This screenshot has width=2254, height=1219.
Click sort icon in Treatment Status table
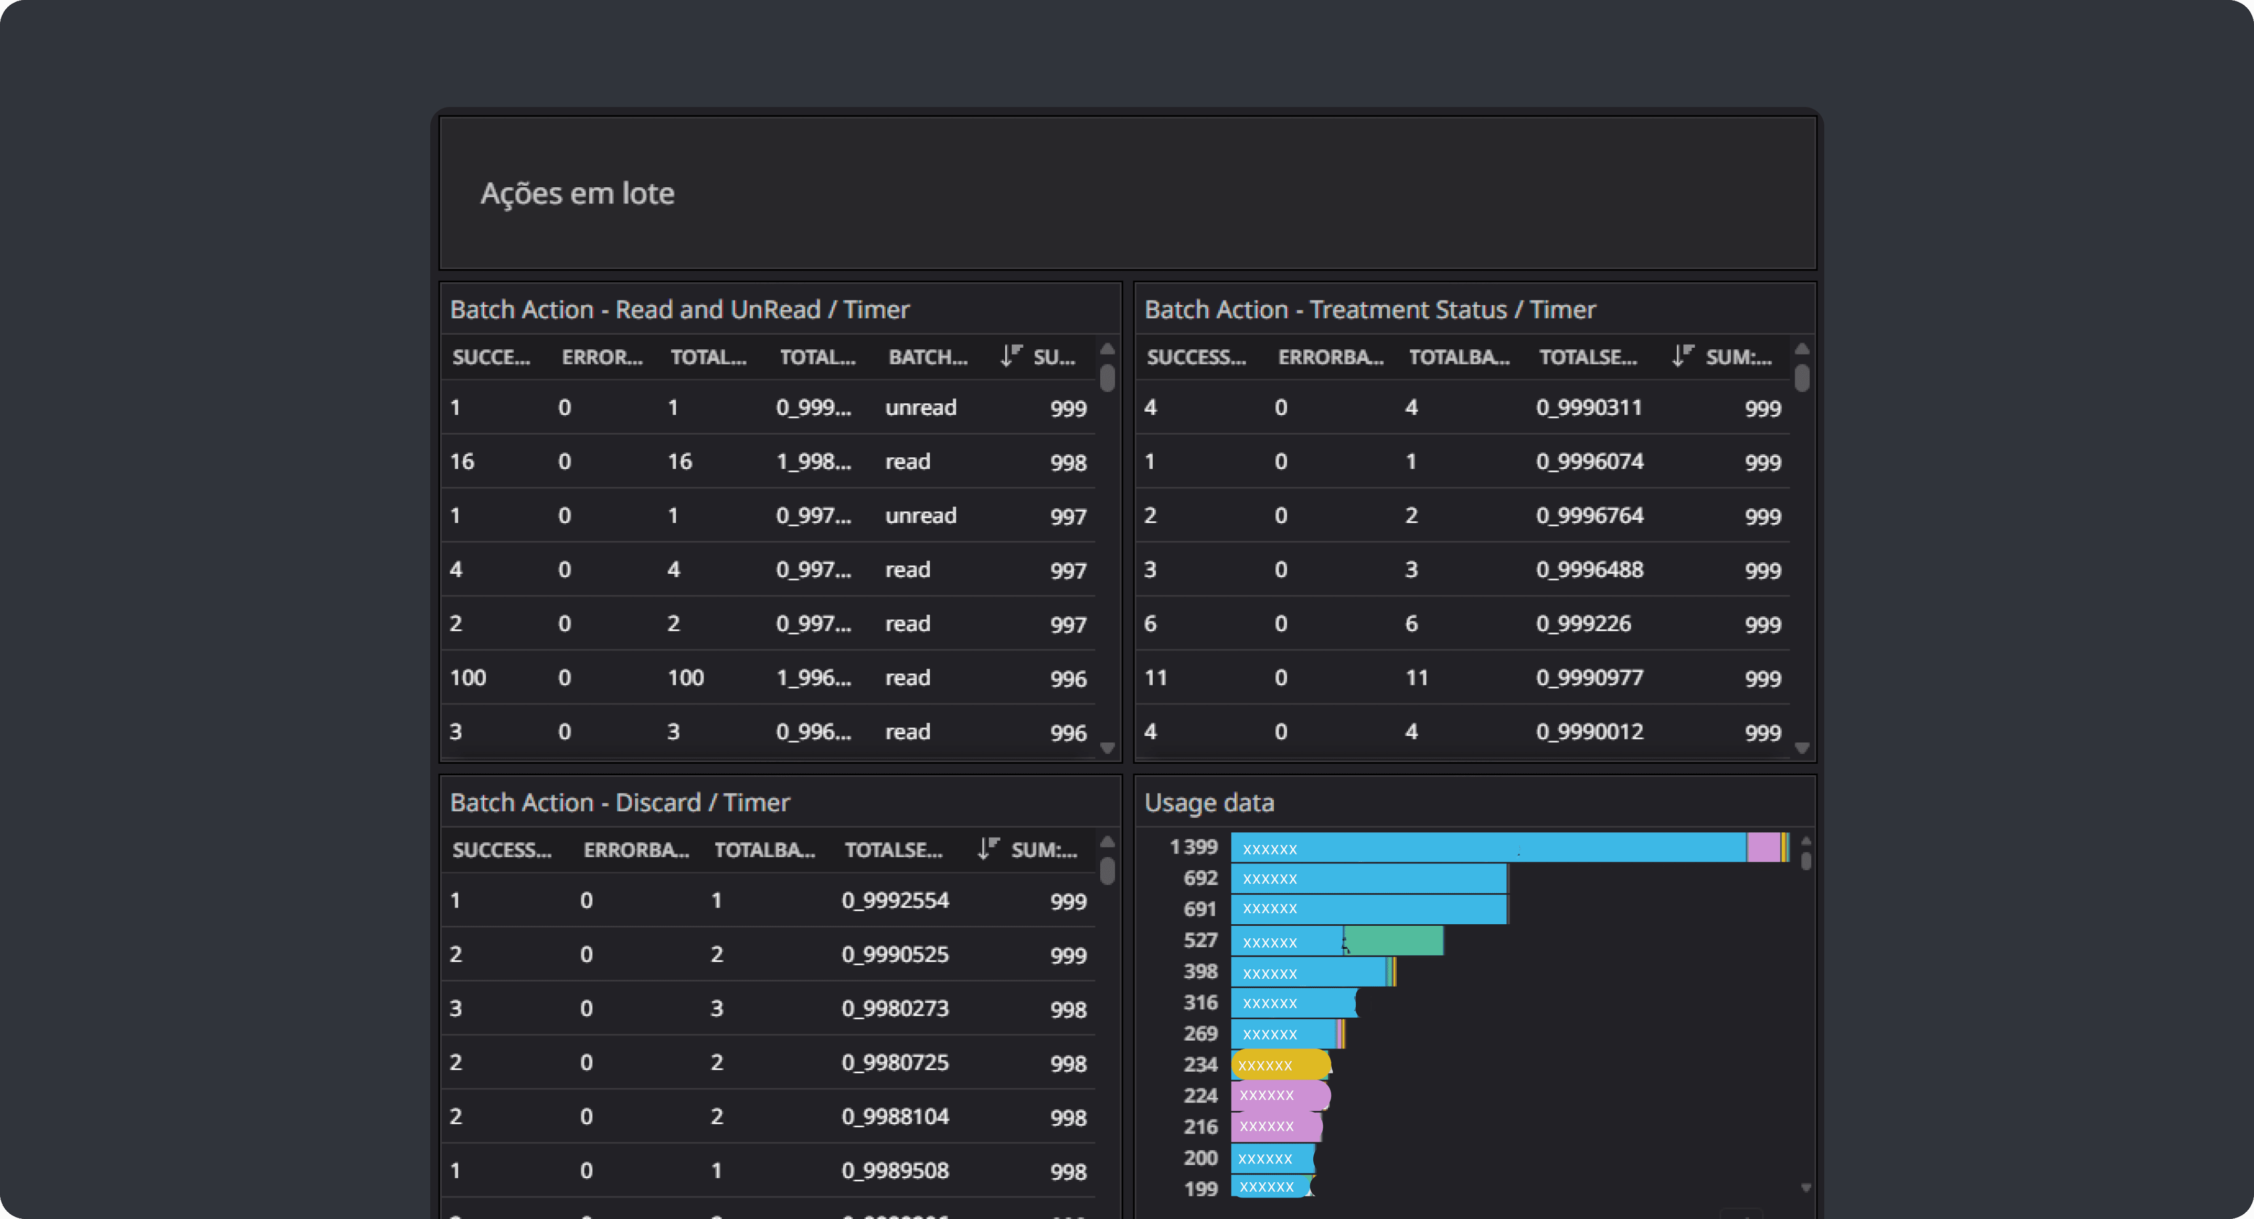(1682, 356)
